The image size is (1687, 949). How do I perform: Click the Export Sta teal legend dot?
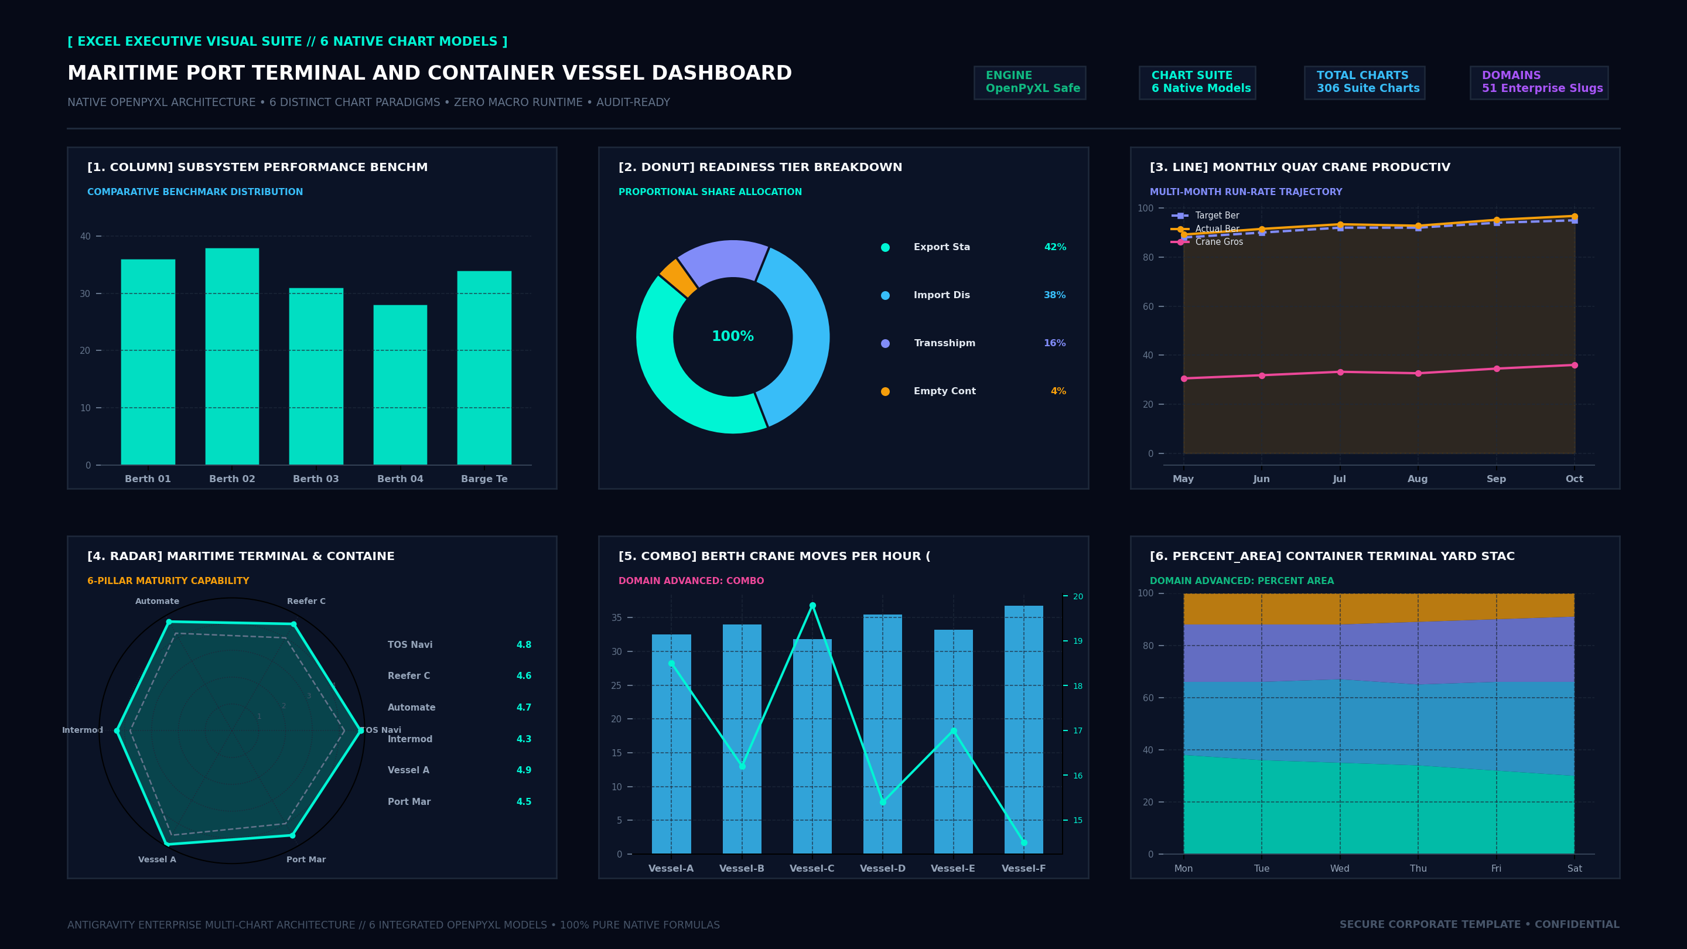[886, 248]
